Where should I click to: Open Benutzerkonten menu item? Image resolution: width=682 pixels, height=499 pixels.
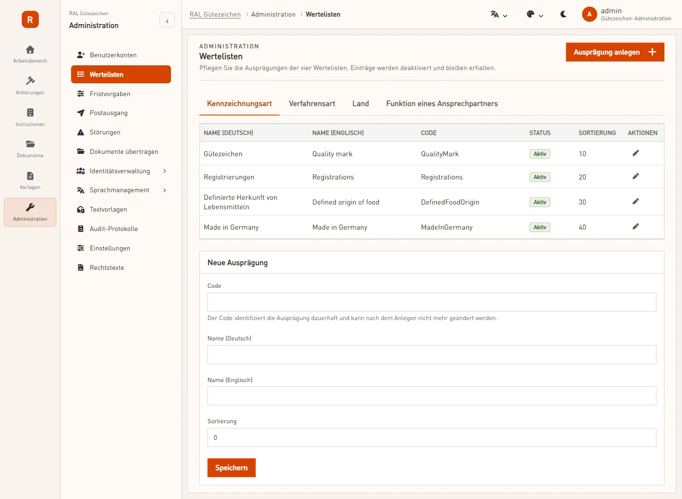pyautogui.click(x=121, y=55)
